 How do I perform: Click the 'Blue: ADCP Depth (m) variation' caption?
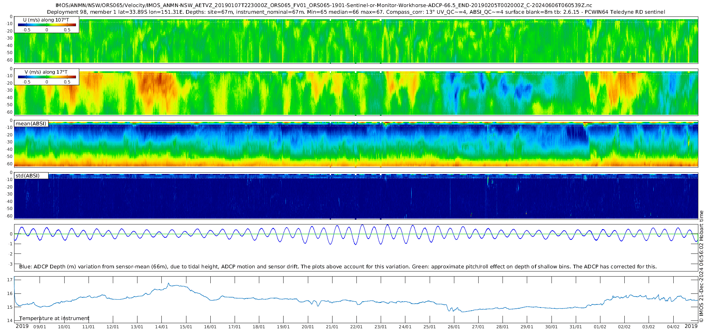pos(338,266)
